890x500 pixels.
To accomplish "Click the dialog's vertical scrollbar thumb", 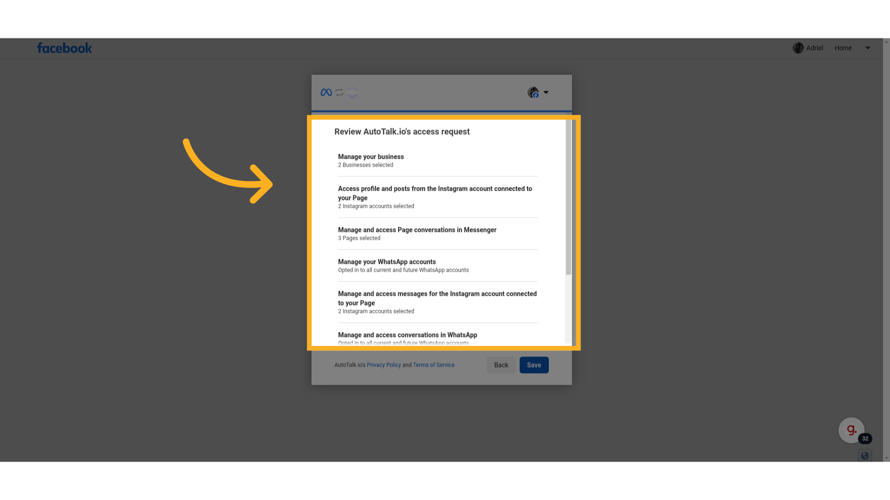I will tap(568, 197).
